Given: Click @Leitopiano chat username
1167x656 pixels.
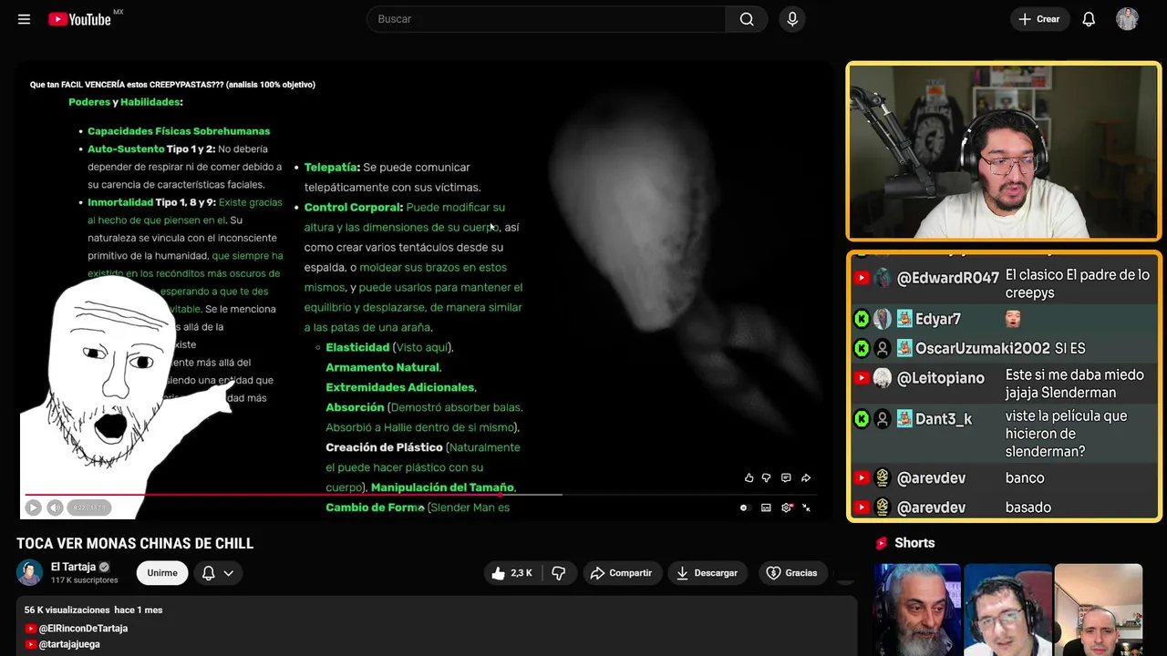Looking at the screenshot, I should (x=941, y=377).
